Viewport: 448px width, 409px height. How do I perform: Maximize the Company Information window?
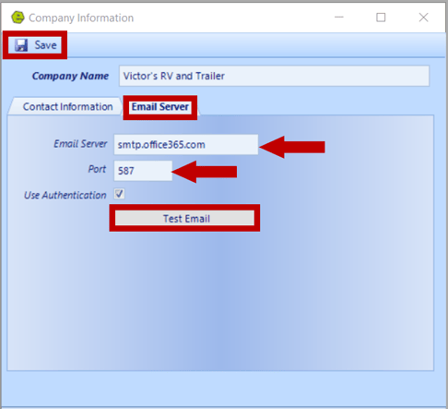coord(381,18)
